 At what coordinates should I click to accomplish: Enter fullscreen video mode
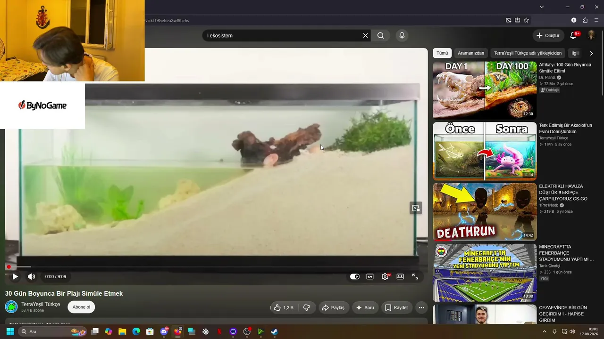(415, 276)
